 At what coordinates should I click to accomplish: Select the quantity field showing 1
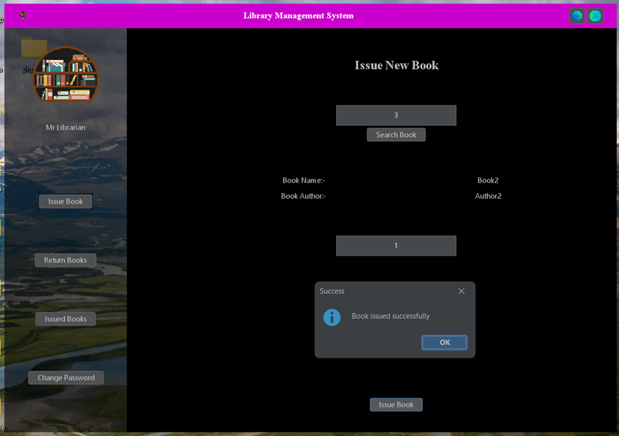396,245
